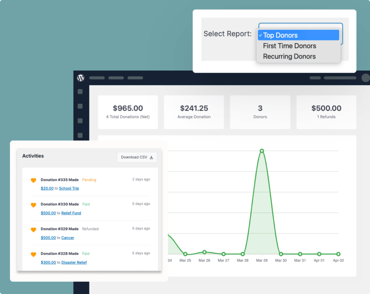Viewport: 370px width, 294px height.
Task: Click the heart icon beside Donation #330
Action: [x=33, y=204]
